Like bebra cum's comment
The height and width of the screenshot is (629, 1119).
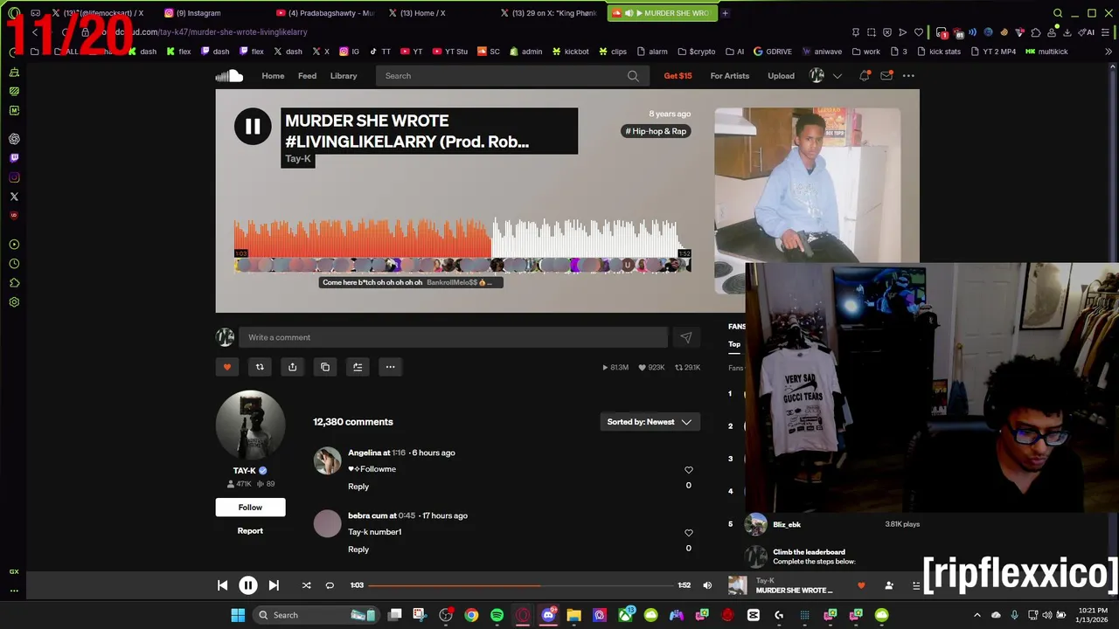coord(689,533)
